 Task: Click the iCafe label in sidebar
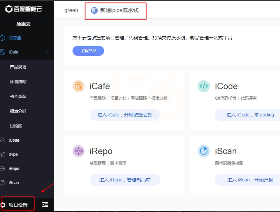pyautogui.click(x=13, y=52)
